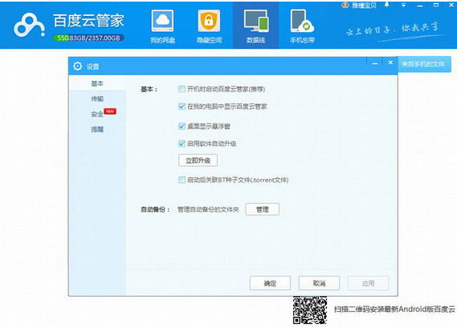This screenshot has width=457, height=327.
Task: Click the 自动备份 section label
Action: [x=155, y=209]
